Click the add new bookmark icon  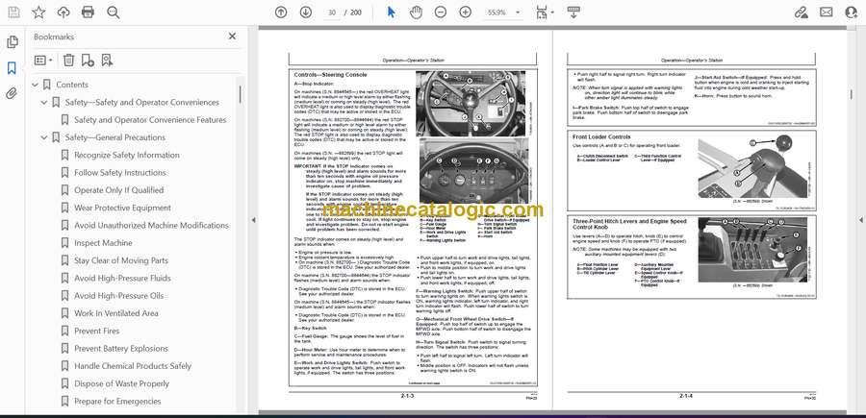point(88,61)
